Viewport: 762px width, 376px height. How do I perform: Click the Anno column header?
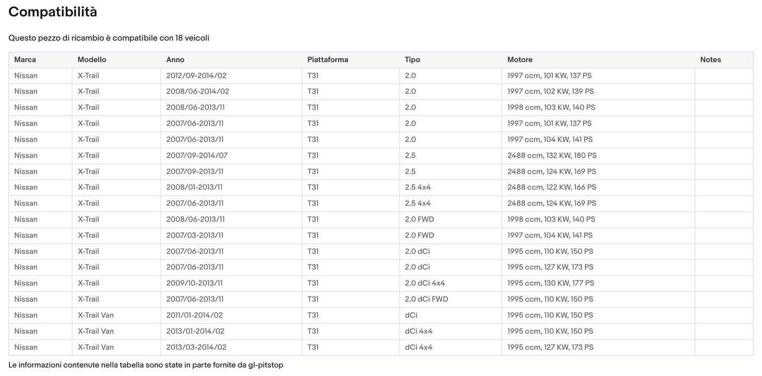tap(175, 60)
